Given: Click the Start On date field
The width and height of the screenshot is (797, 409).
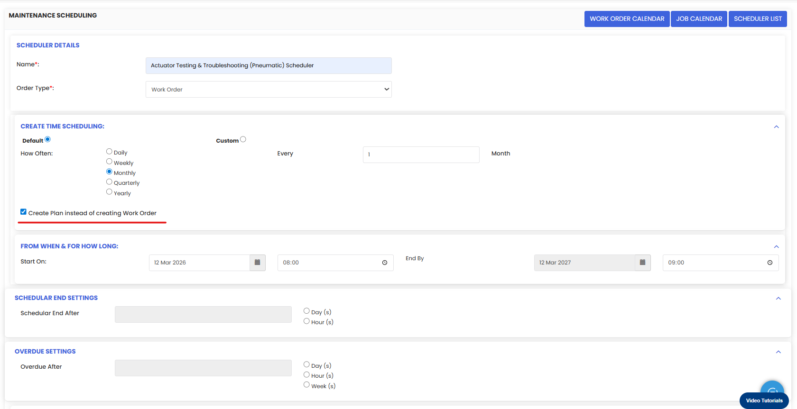Looking at the screenshot, I should click(200, 263).
